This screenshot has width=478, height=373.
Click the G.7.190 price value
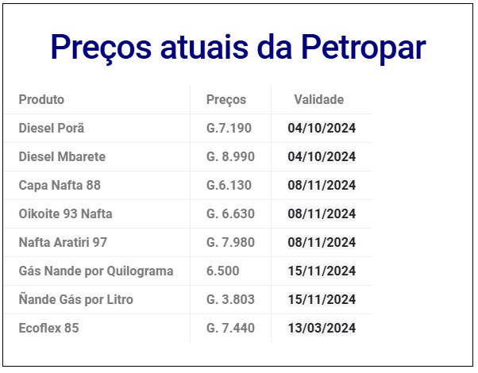229,128
